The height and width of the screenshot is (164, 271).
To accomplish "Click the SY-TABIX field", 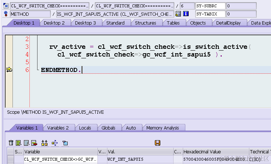I will [x=210, y=14].
